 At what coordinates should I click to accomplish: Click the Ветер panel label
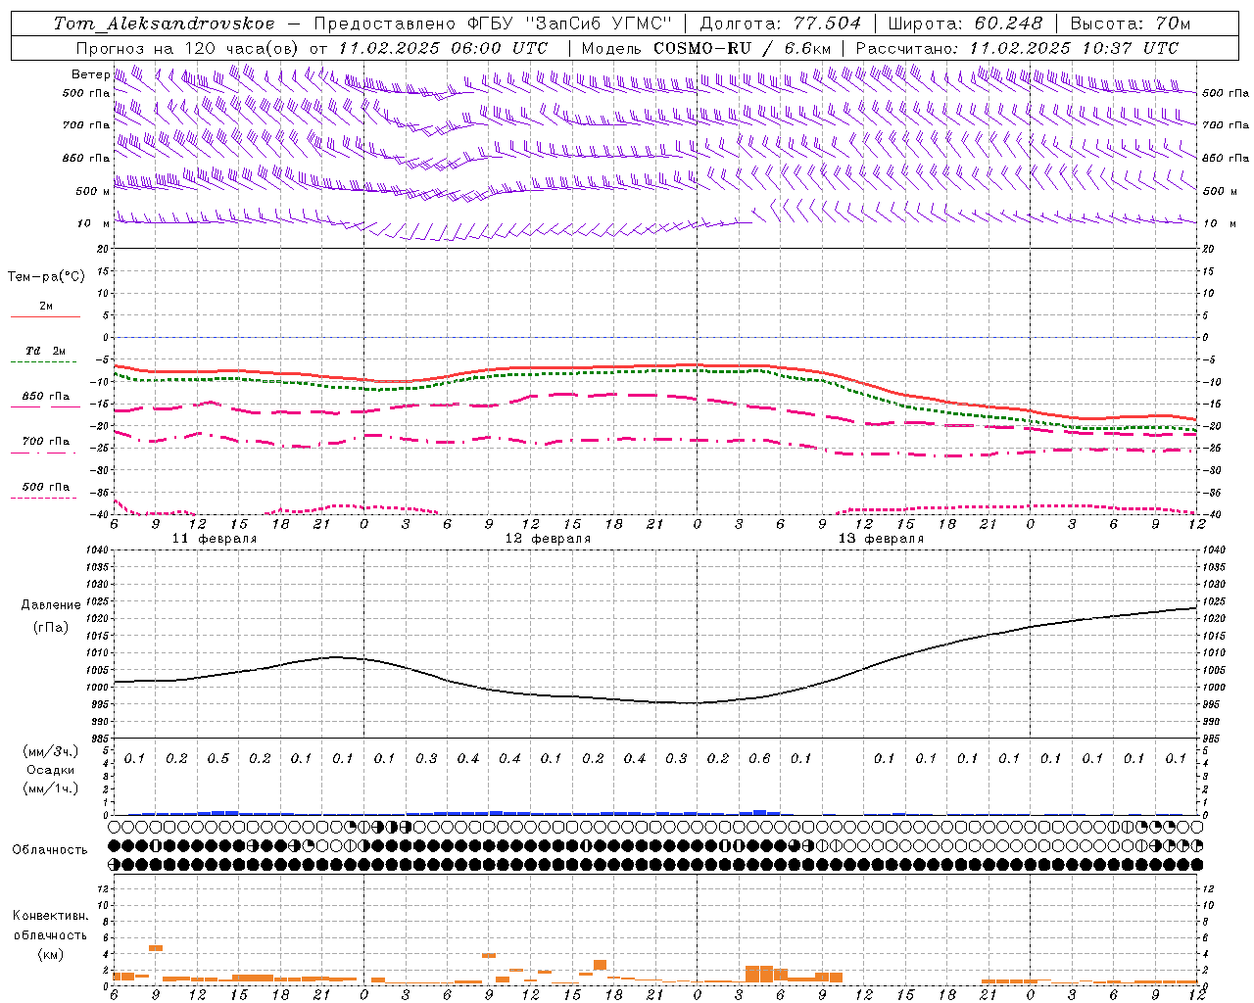90,74
